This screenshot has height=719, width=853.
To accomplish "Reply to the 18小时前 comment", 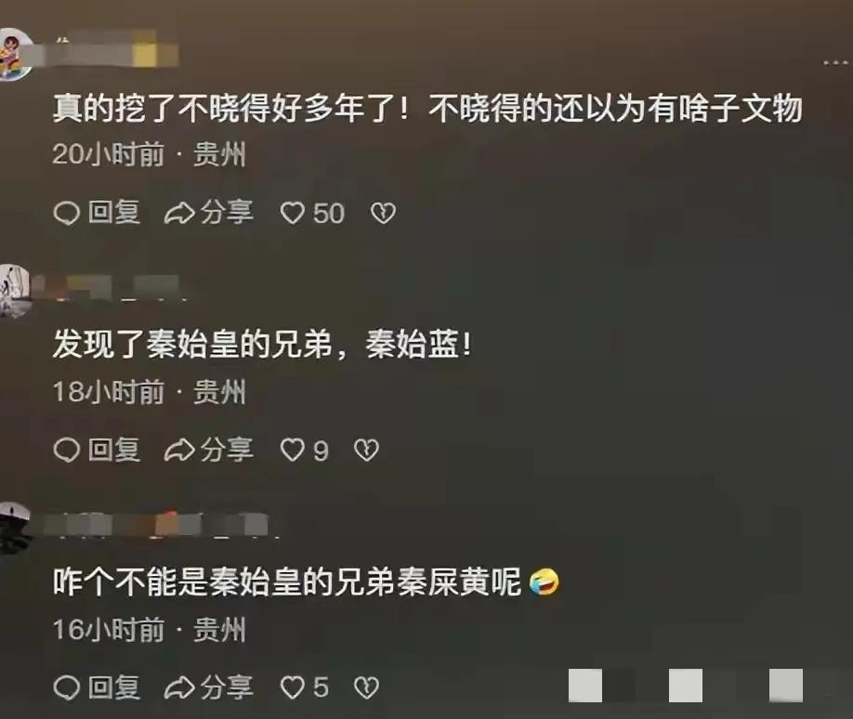I will coord(98,451).
